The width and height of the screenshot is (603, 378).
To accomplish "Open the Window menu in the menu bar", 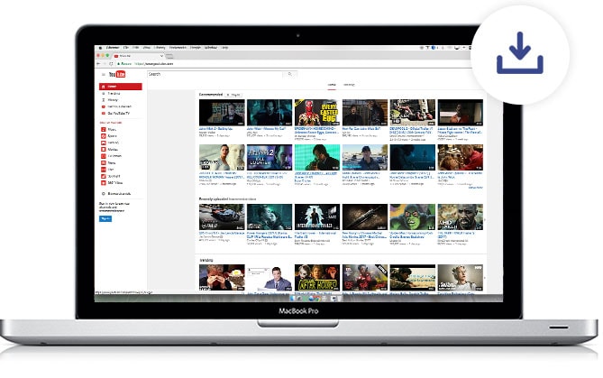I will (211, 48).
